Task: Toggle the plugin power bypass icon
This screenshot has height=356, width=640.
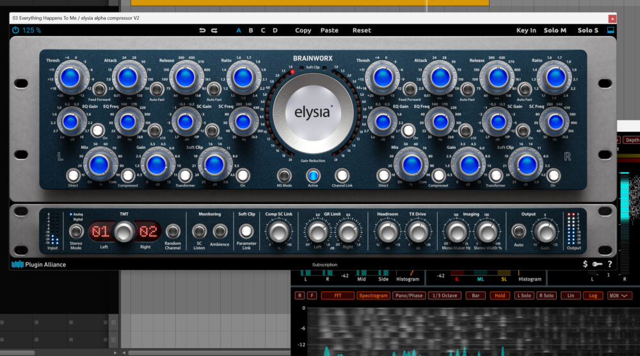Action: pyautogui.click(x=15, y=30)
